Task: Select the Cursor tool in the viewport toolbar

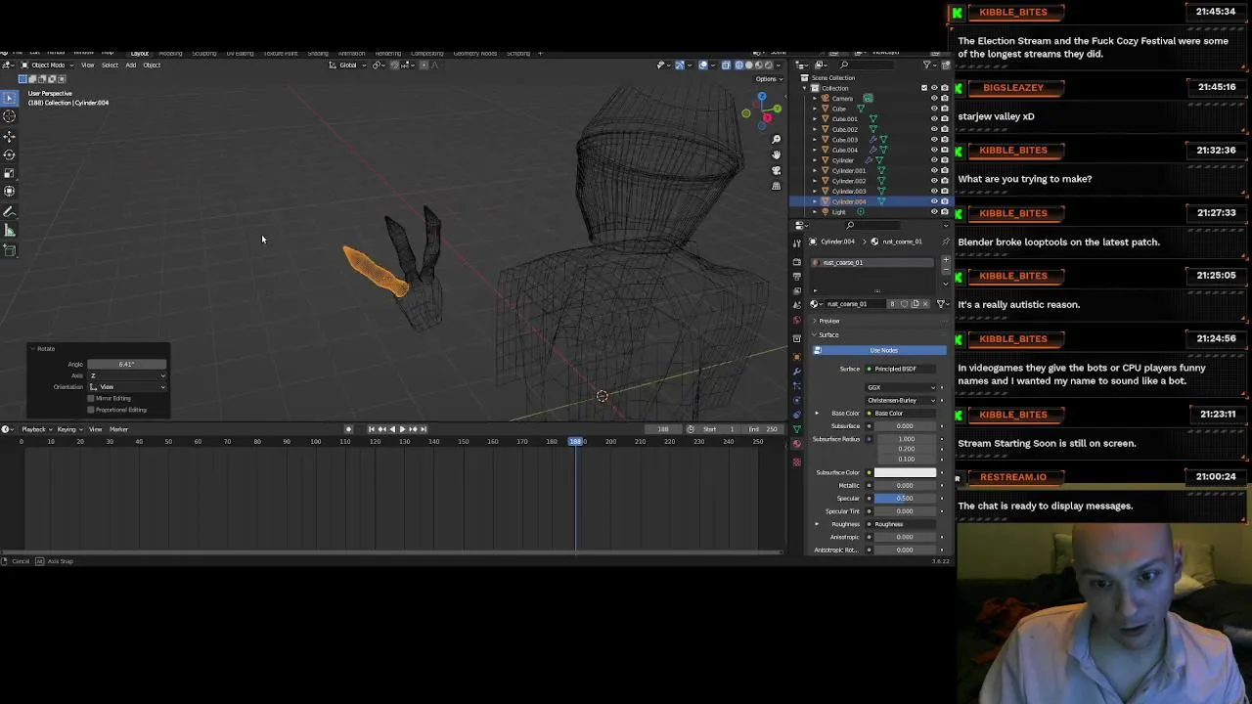Action: [10, 116]
